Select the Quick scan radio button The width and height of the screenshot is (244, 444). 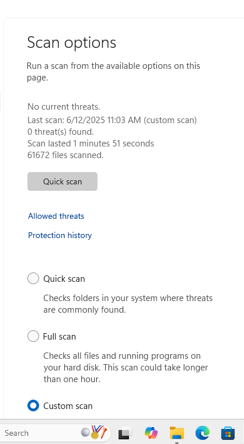[33, 278]
